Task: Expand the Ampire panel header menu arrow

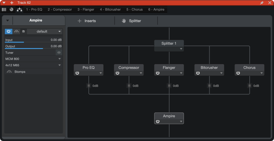Action: click(7, 21)
